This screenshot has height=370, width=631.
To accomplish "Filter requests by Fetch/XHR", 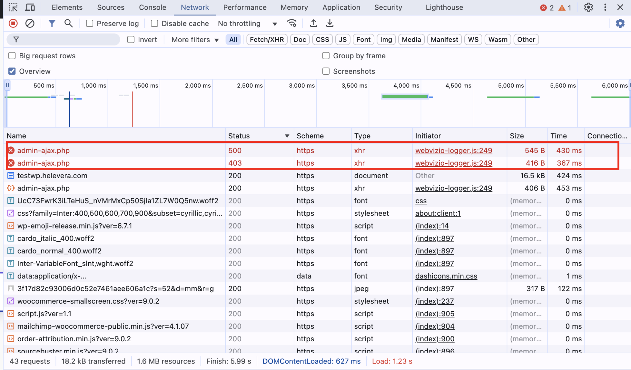I will pyautogui.click(x=266, y=39).
